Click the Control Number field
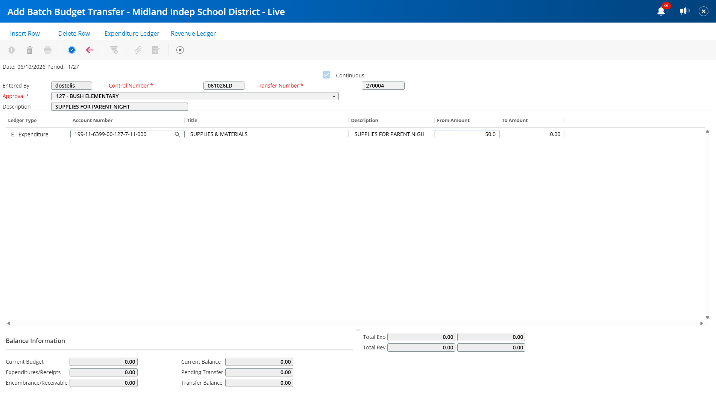This screenshot has height=405, width=716. [224, 86]
